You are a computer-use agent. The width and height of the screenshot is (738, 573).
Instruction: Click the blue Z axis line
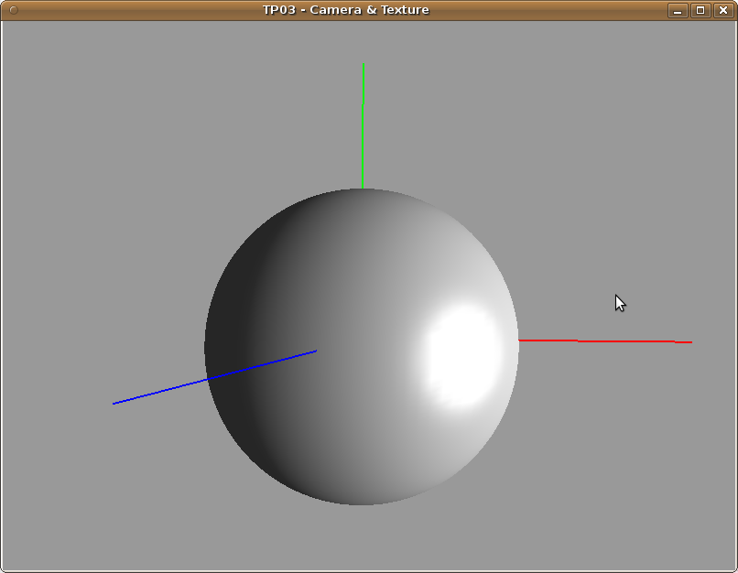click(214, 377)
